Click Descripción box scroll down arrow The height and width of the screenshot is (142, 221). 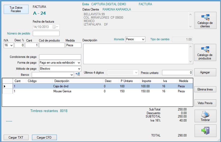(191, 62)
